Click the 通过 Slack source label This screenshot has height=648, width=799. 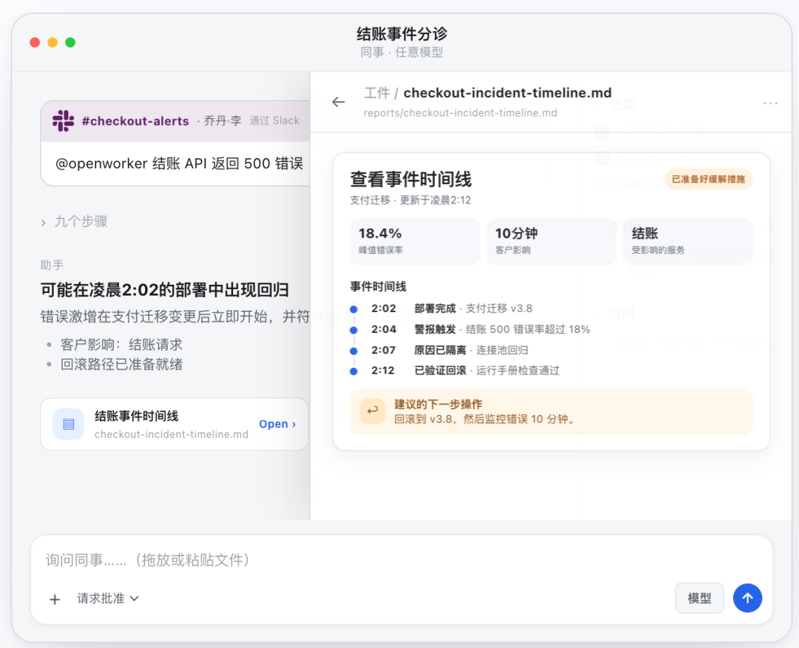[274, 121]
